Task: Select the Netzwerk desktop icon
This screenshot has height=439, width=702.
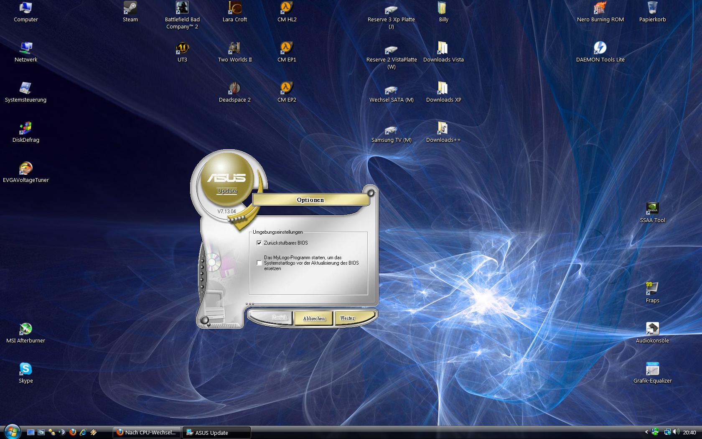Action: click(x=26, y=52)
